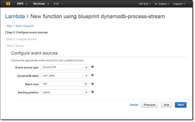195x122 pixels.
Task: Click inside the Batch size field
Action: pyautogui.click(x=63, y=84)
